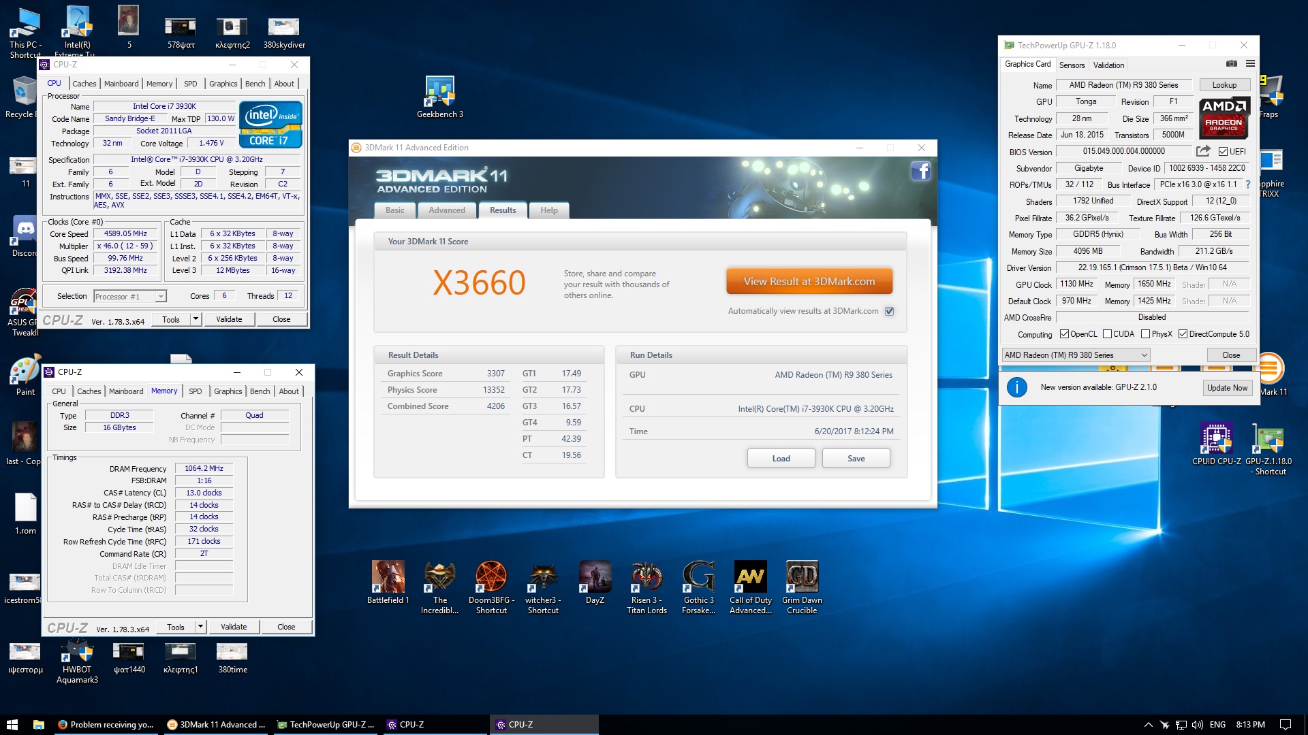The width and height of the screenshot is (1308, 735).
Task: Open the Paint desktop icon
Action: coord(25,376)
